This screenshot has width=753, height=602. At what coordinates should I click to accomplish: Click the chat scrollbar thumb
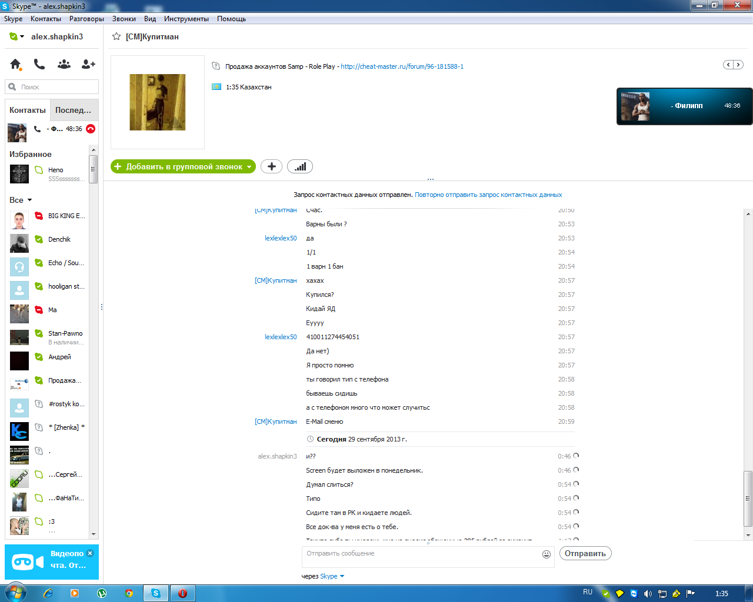(x=748, y=499)
